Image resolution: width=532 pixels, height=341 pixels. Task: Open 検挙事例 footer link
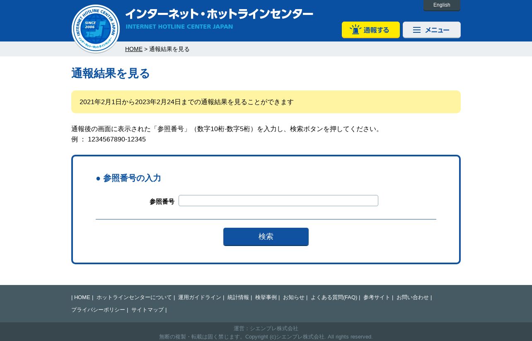(266, 297)
